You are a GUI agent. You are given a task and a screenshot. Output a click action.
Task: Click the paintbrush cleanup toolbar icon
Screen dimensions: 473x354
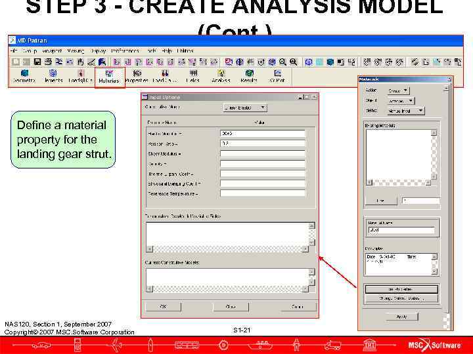point(91,62)
